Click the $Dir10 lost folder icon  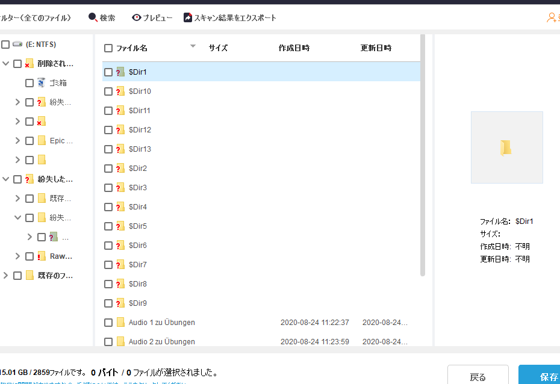[x=120, y=91]
